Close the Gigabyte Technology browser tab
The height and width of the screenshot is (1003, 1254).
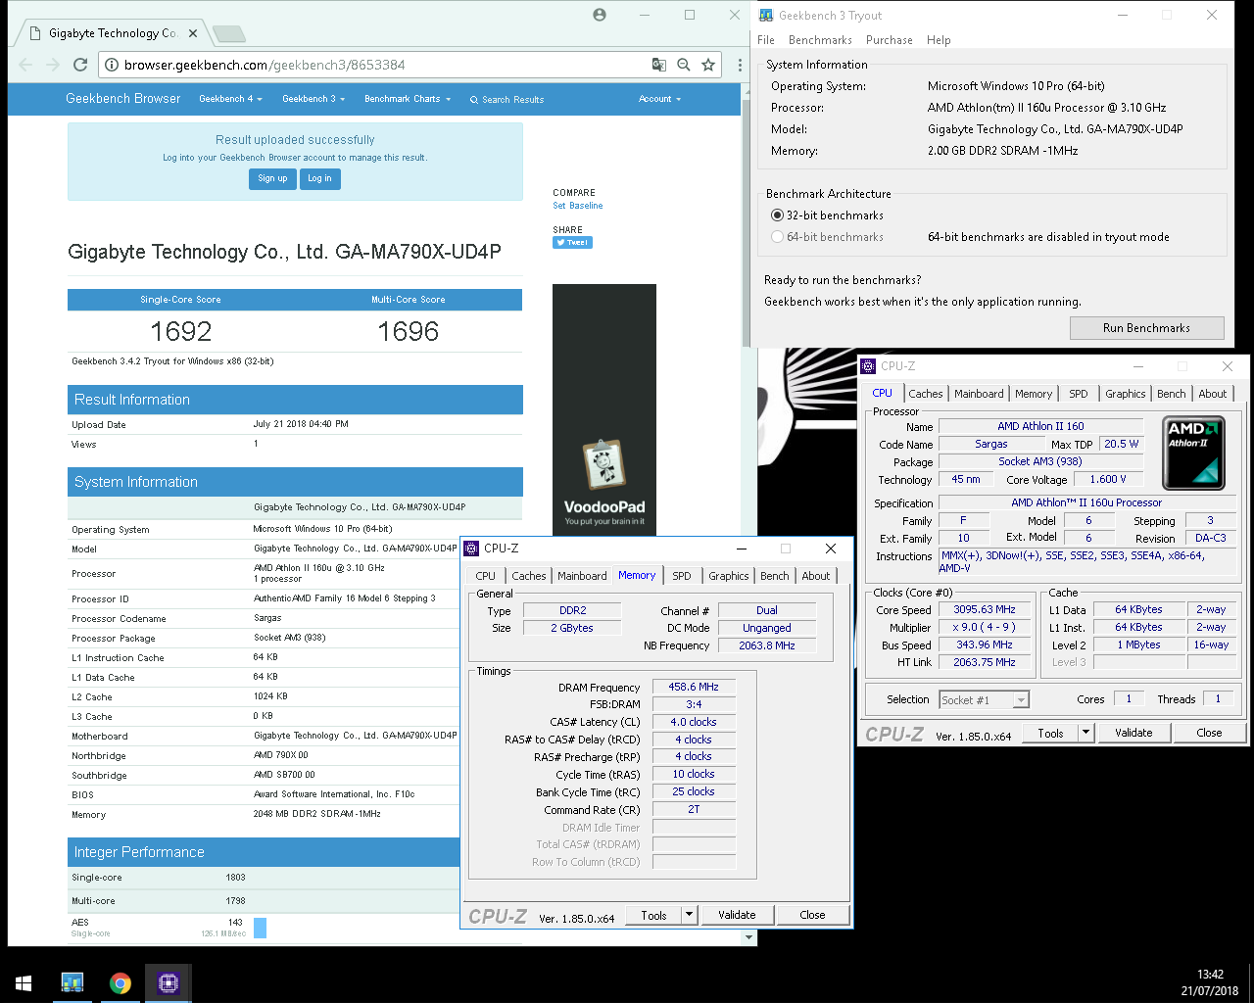[193, 33]
